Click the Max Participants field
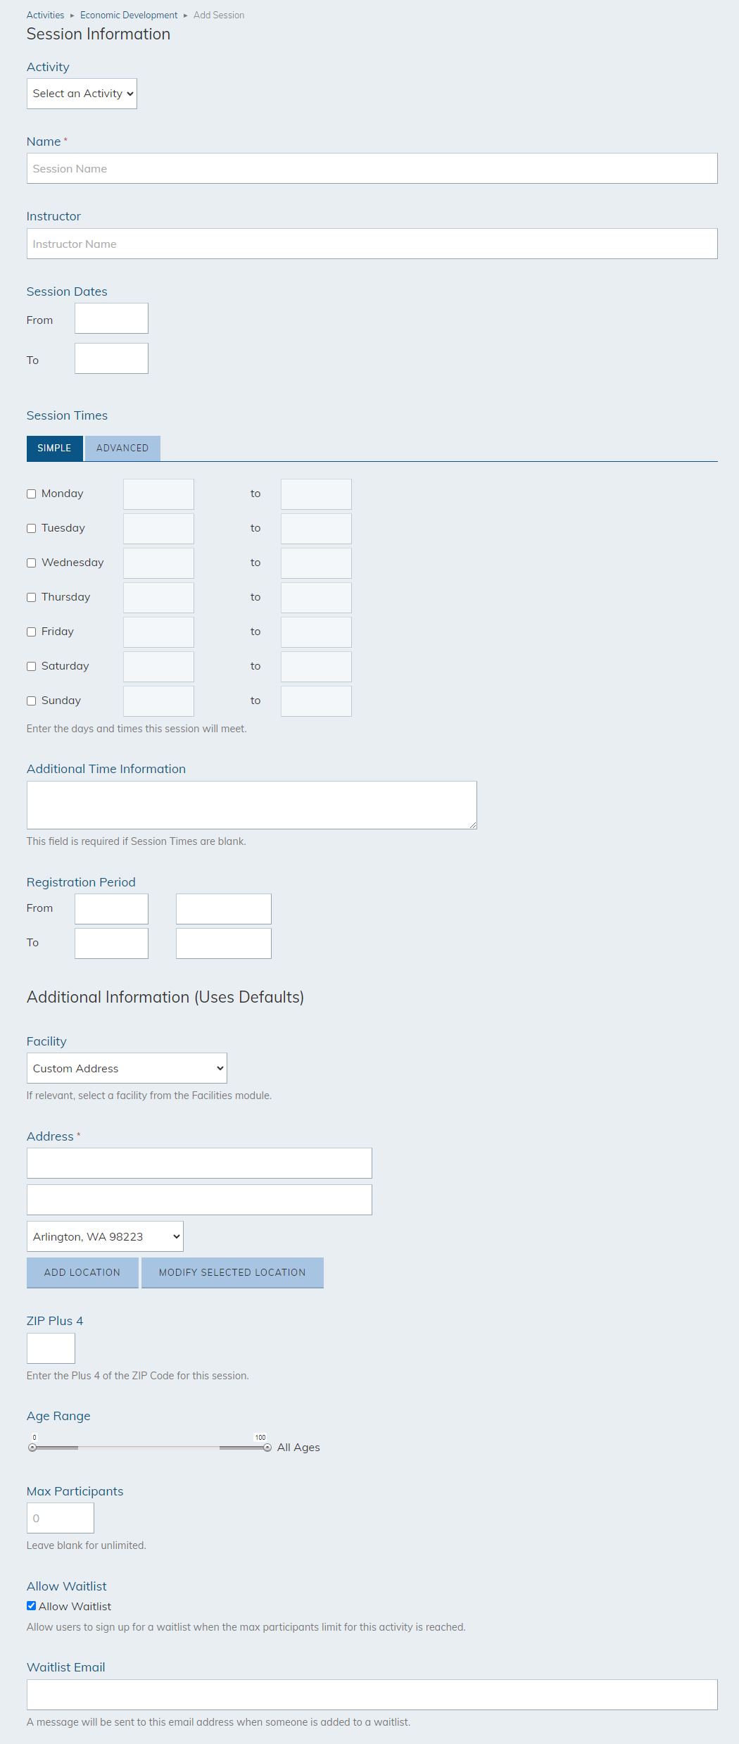The width and height of the screenshot is (739, 1744). pyautogui.click(x=61, y=1518)
